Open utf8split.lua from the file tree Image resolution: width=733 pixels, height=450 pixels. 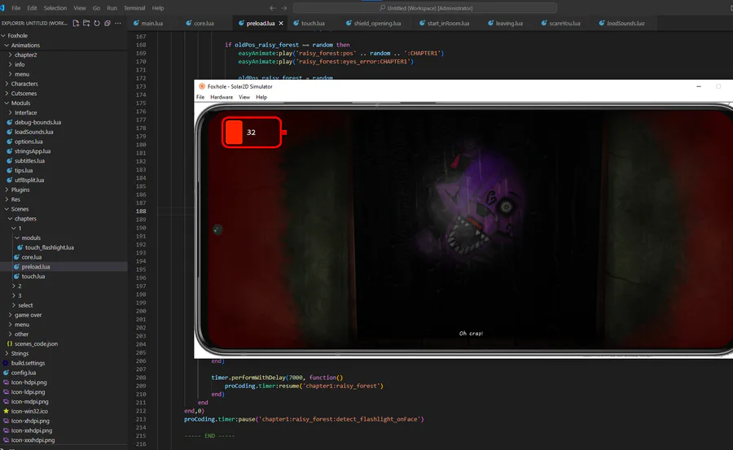click(x=29, y=180)
